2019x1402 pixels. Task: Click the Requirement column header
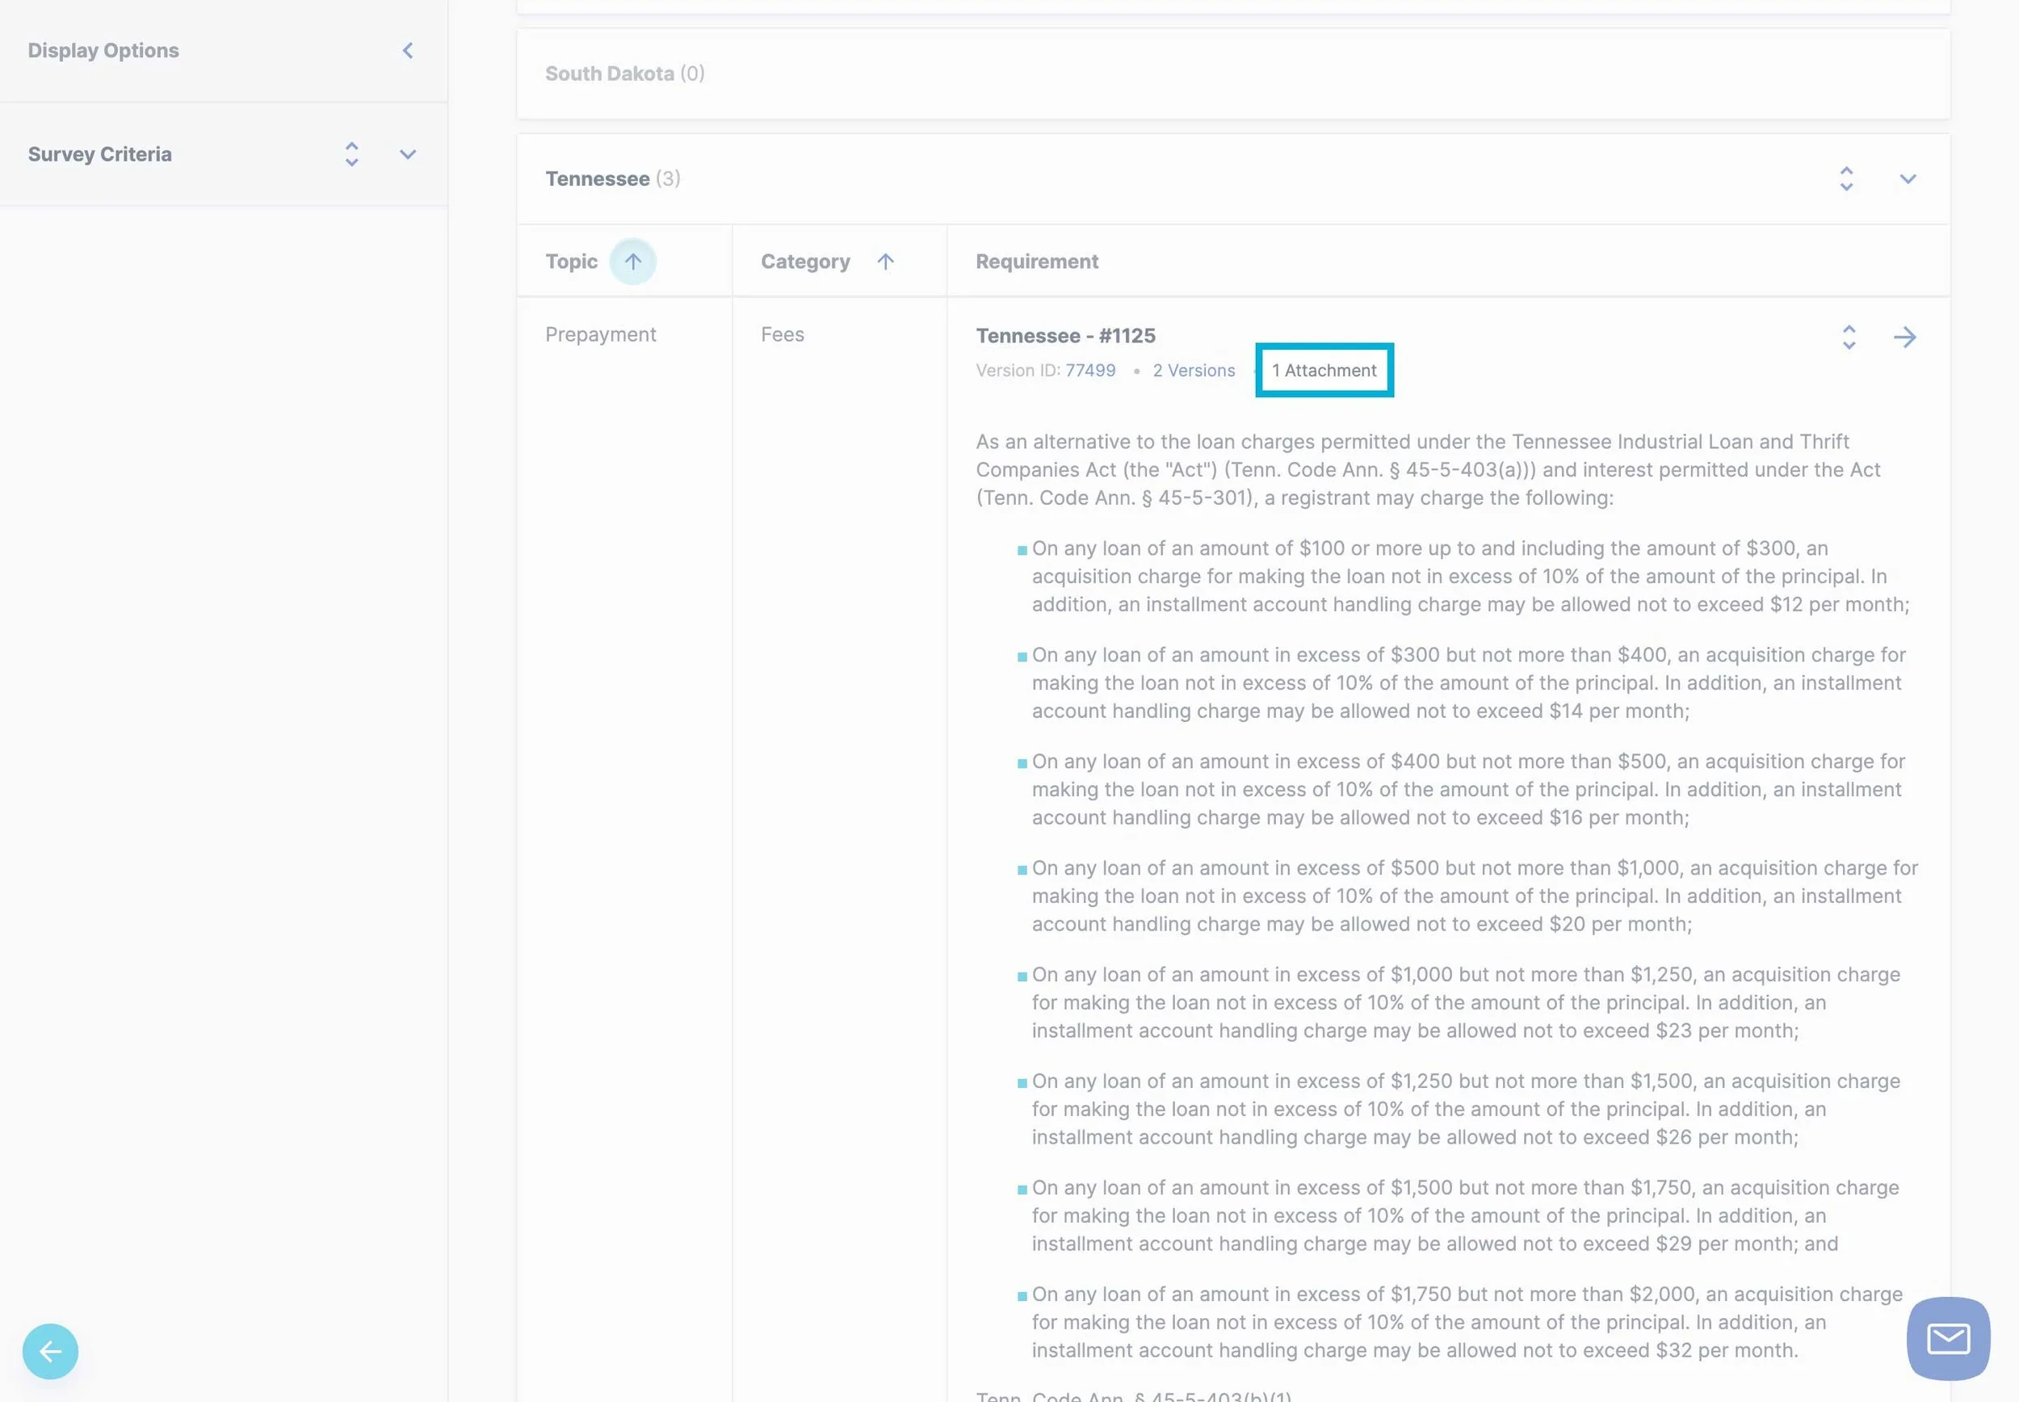point(1036,262)
